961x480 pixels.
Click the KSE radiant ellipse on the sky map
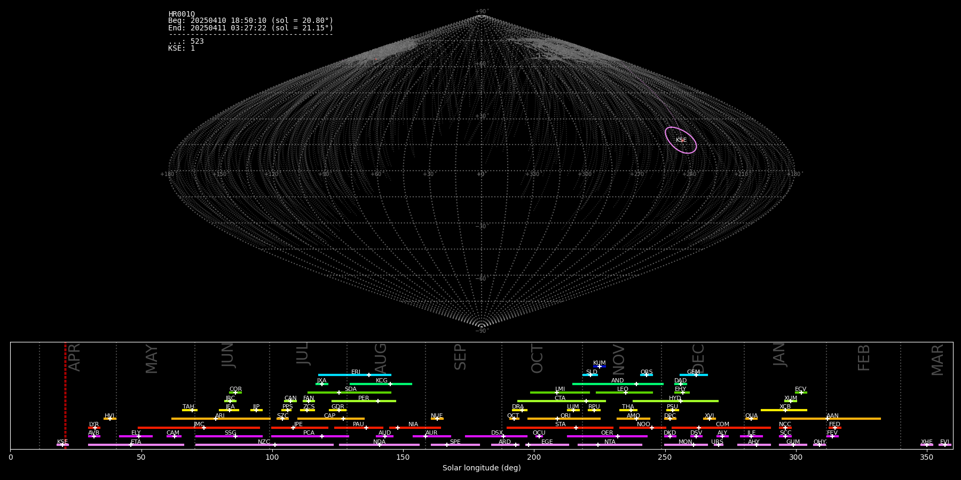point(681,140)
